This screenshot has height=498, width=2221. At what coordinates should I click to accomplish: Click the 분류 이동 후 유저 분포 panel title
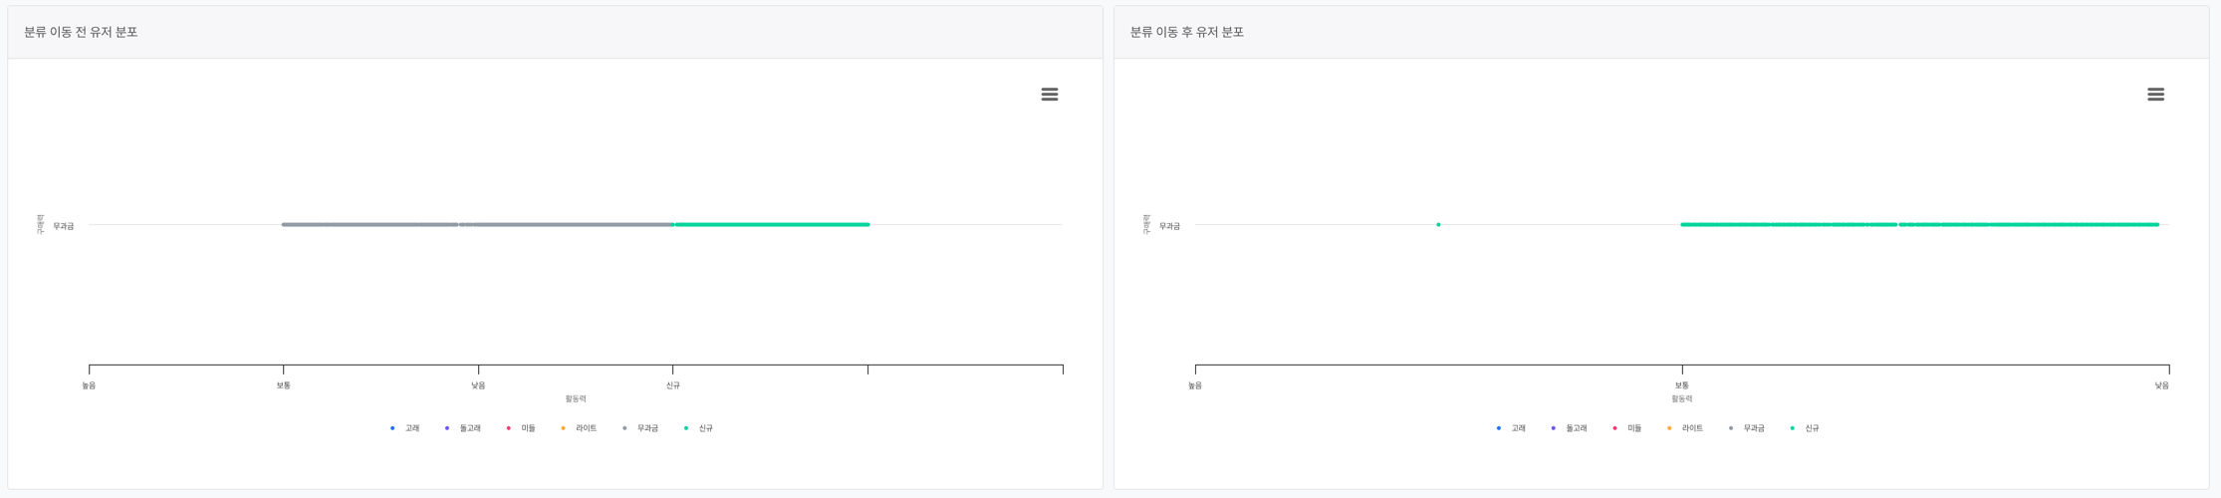pos(1186,32)
